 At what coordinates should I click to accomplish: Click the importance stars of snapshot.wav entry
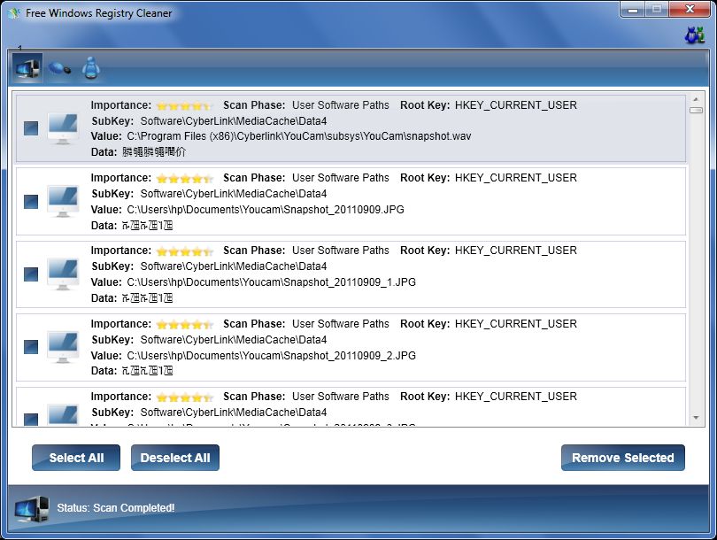184,106
